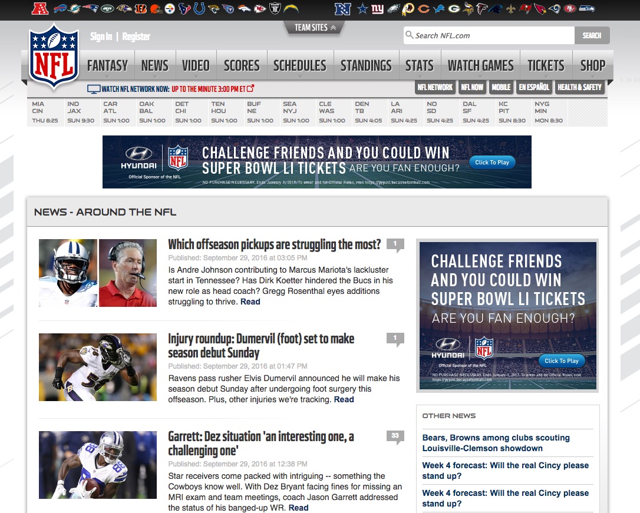
Task: Click the magnifying glass in the search bar
Action: [x=408, y=35]
